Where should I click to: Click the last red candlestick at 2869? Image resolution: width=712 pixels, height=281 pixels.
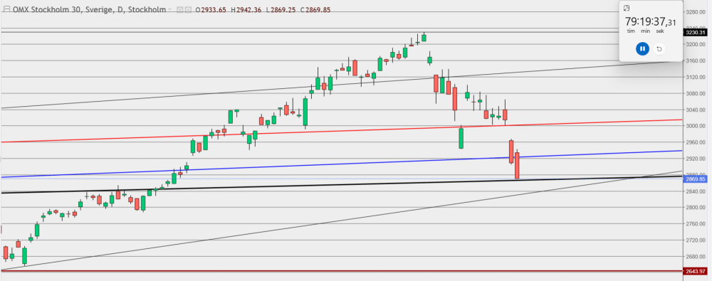517,165
